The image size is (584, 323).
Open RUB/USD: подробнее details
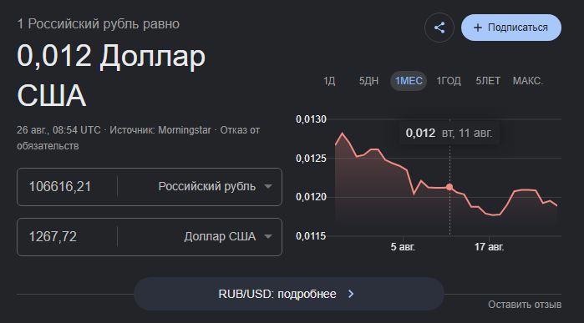tap(288, 294)
